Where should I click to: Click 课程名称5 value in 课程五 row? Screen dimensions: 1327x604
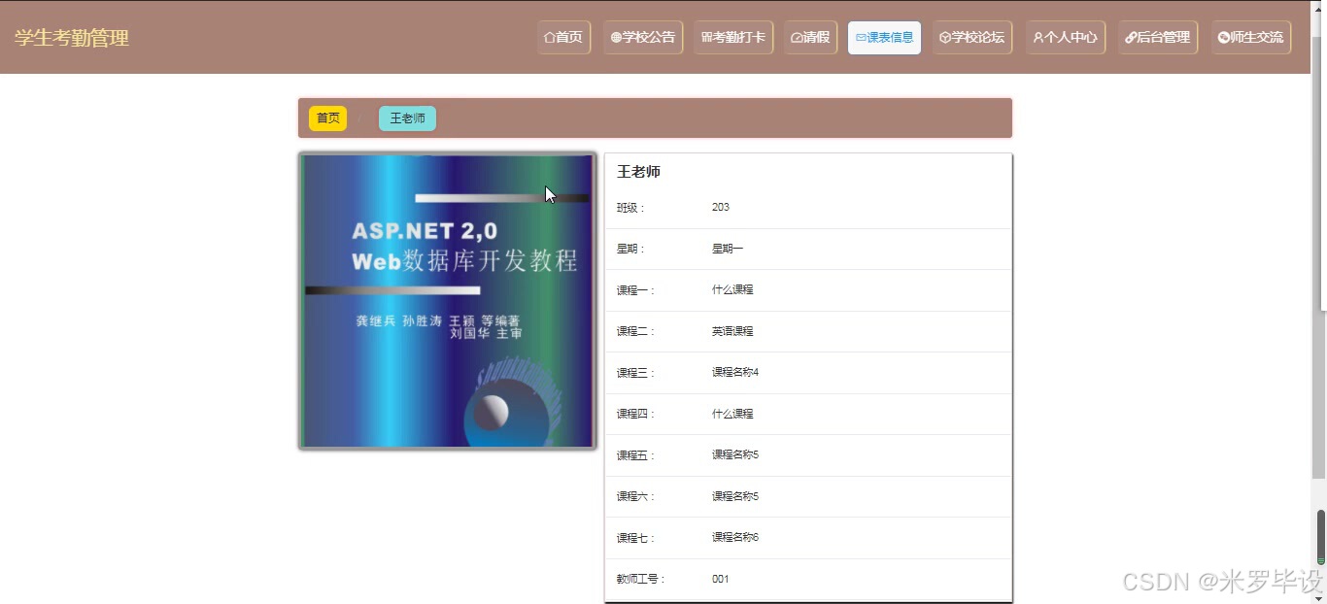pos(735,455)
